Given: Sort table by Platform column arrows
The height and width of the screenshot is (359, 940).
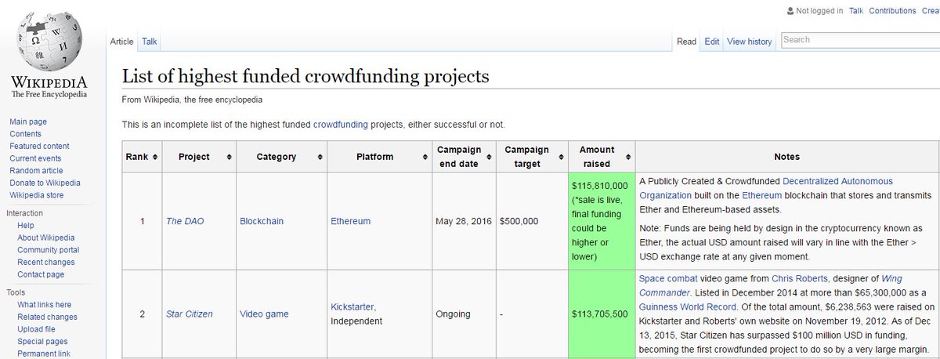Looking at the screenshot, I should click(425, 157).
